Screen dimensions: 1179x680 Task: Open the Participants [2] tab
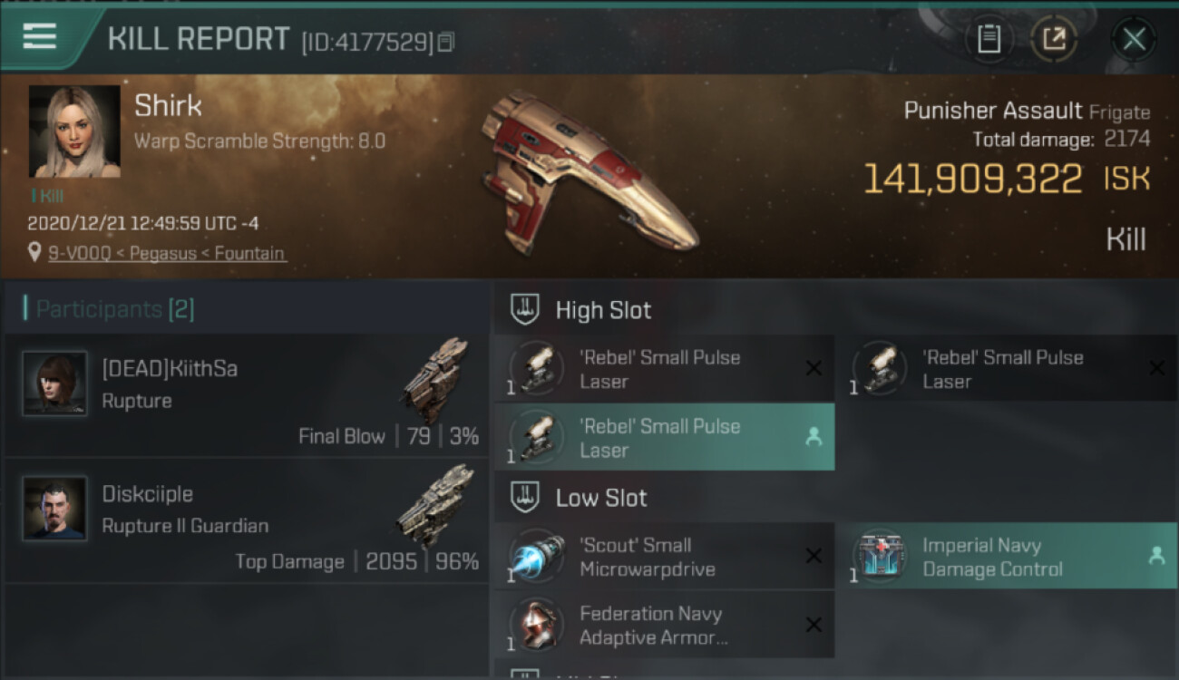click(x=109, y=309)
